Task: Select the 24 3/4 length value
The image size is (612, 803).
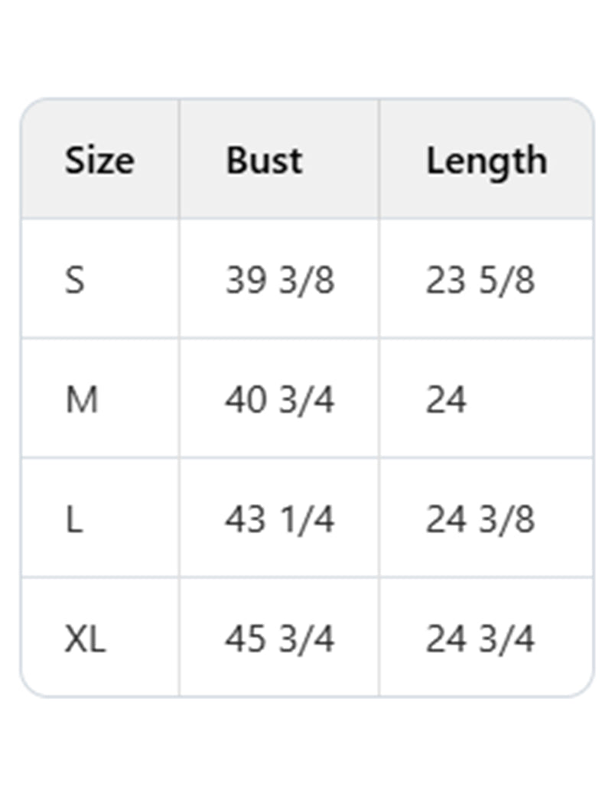Action: click(x=480, y=639)
